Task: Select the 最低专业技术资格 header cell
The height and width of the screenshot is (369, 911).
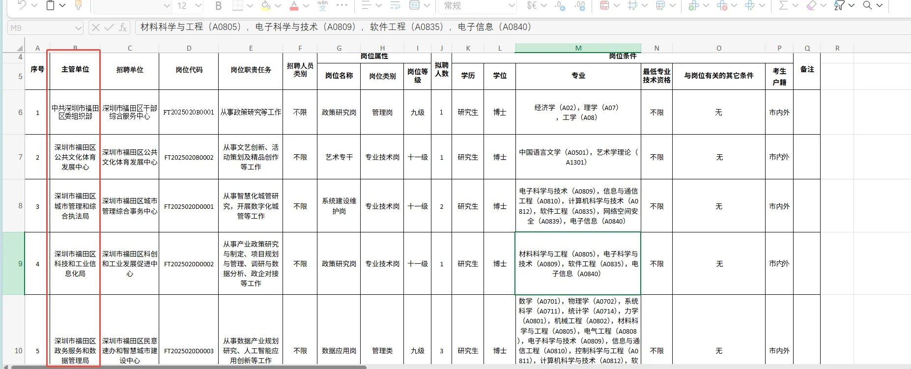Action: 656,76
